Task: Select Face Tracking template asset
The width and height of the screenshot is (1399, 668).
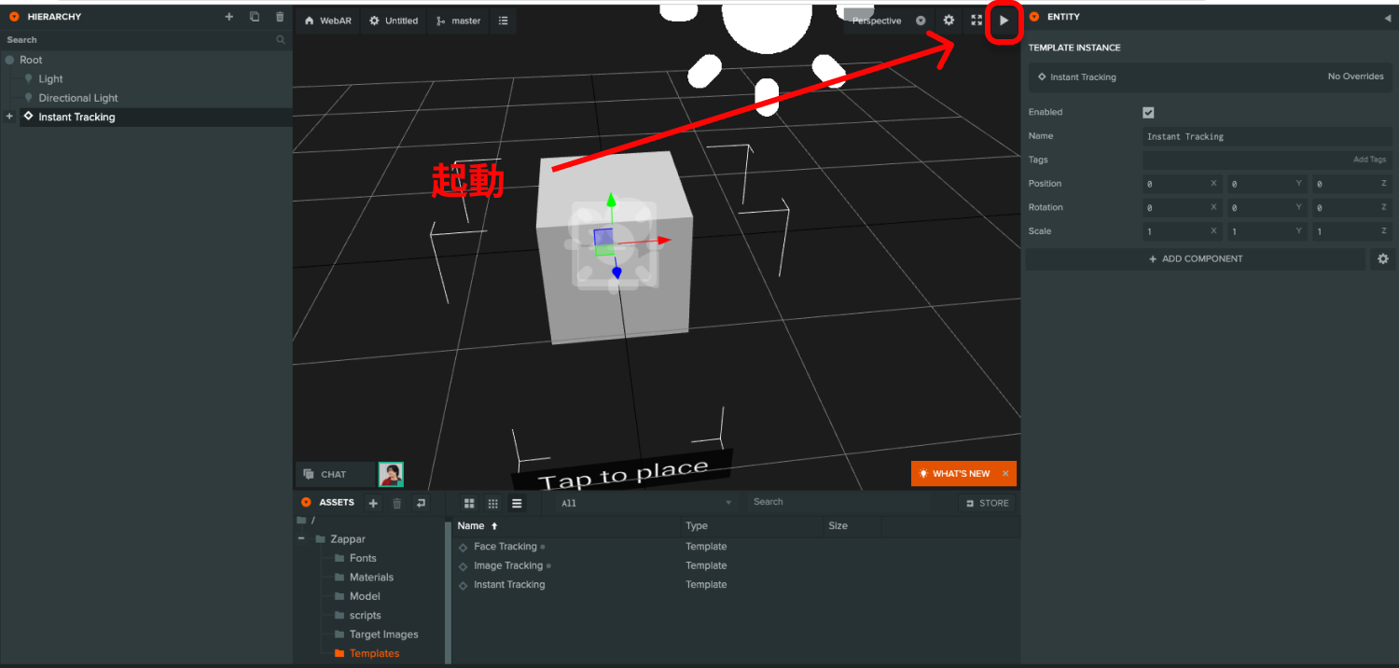Action: (505, 547)
